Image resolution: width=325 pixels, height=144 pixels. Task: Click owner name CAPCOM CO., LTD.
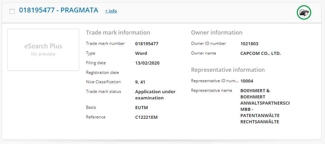[x=260, y=54]
